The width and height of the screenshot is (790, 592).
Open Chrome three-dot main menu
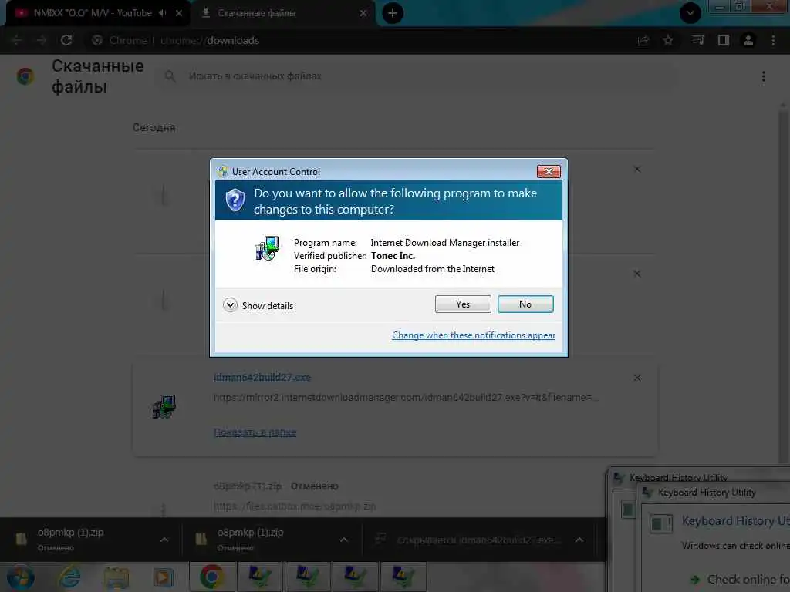[773, 40]
